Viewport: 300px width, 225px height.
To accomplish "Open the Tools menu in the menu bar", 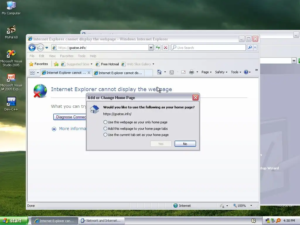I will point(81,56).
